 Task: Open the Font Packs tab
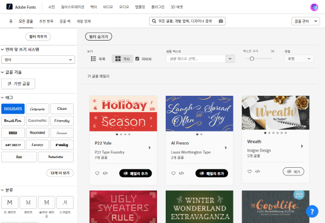point(65,21)
